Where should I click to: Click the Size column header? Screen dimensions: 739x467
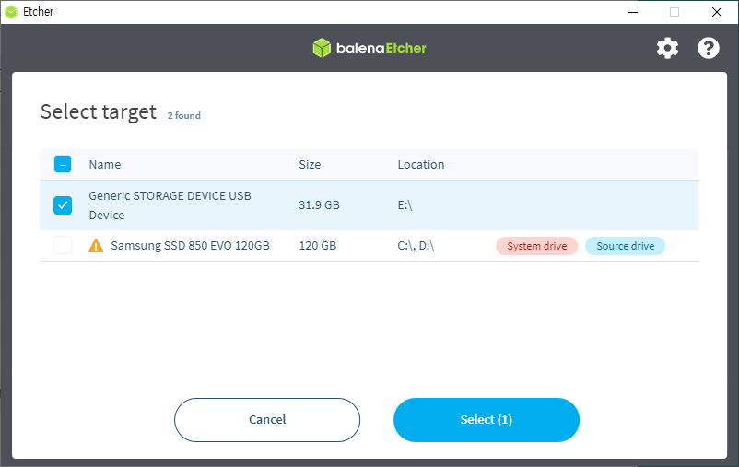pos(310,165)
